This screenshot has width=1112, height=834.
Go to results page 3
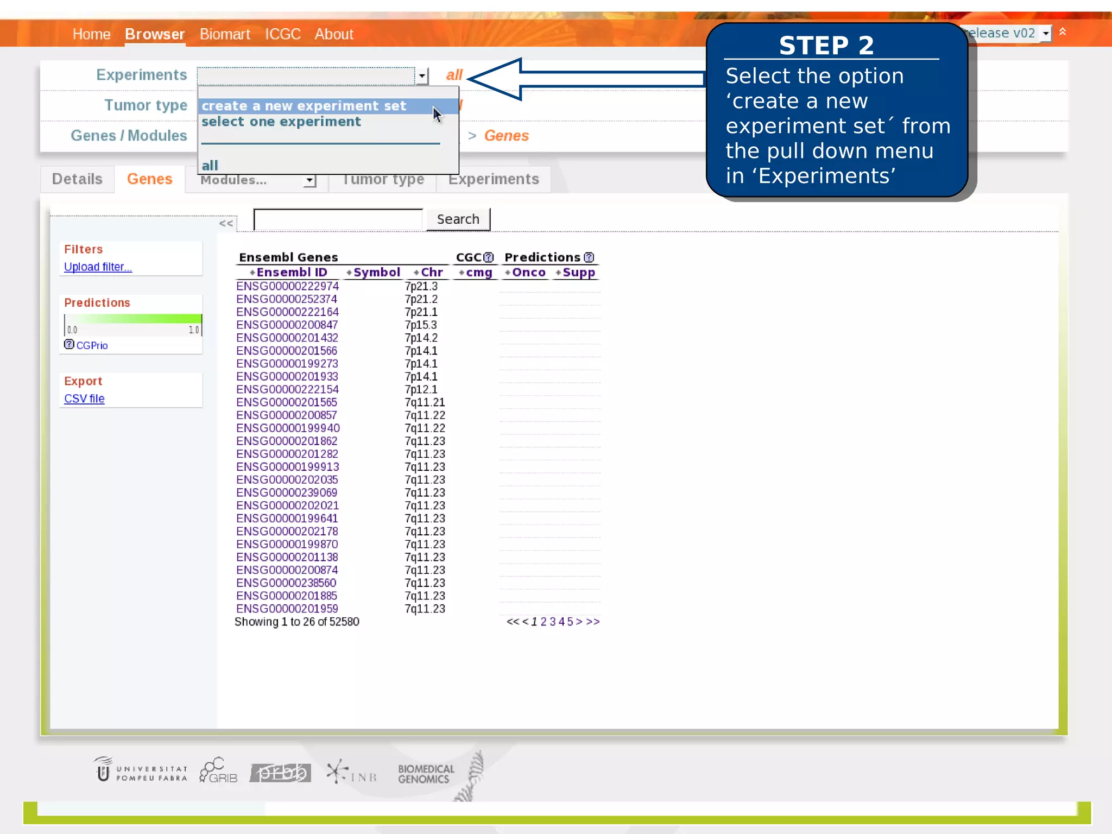[x=553, y=622]
